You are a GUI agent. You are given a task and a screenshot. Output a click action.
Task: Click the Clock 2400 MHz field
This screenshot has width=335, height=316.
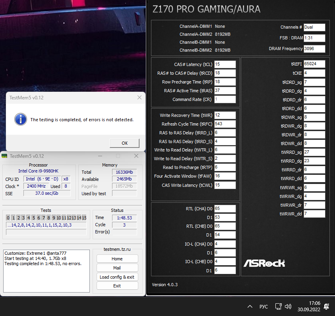click(36, 186)
